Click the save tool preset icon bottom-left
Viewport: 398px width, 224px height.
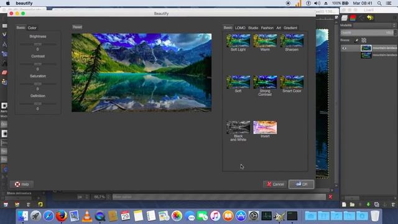pos(6,205)
